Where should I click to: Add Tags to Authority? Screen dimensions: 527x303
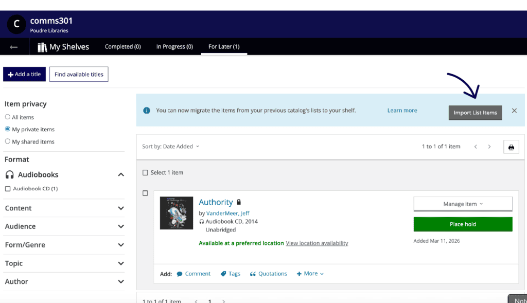coord(231,274)
